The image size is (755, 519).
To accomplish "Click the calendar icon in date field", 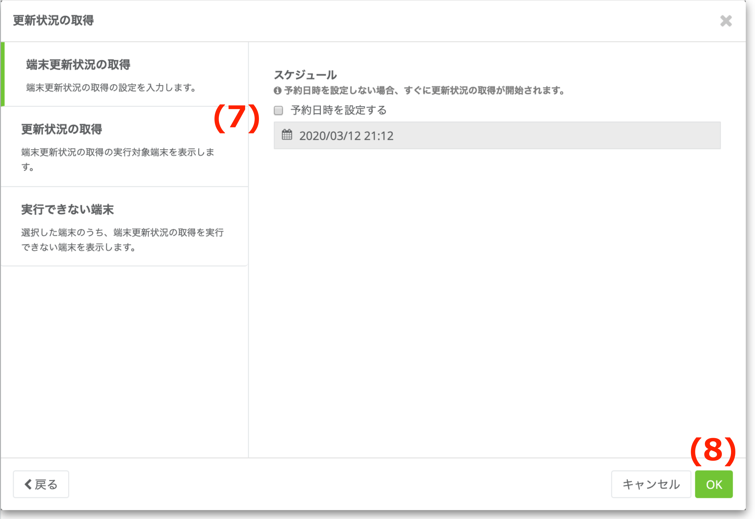I will click(x=287, y=135).
